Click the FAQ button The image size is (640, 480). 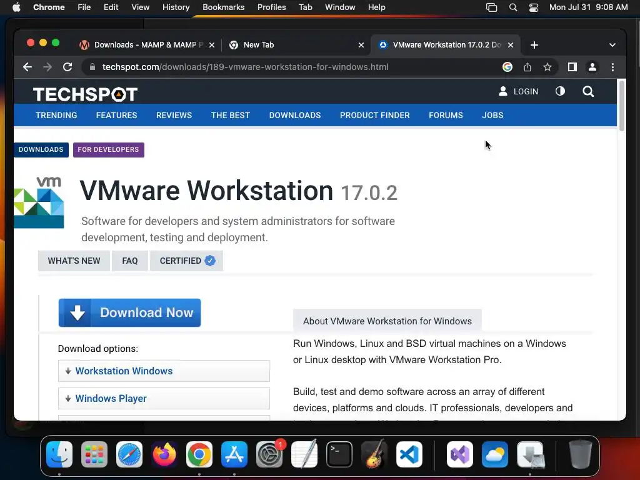click(130, 261)
